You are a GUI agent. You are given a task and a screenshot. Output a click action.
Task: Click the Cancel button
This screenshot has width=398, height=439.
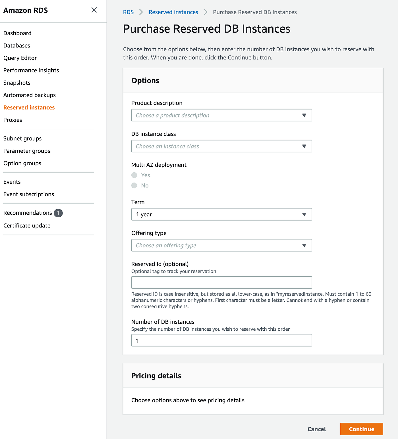point(316,429)
